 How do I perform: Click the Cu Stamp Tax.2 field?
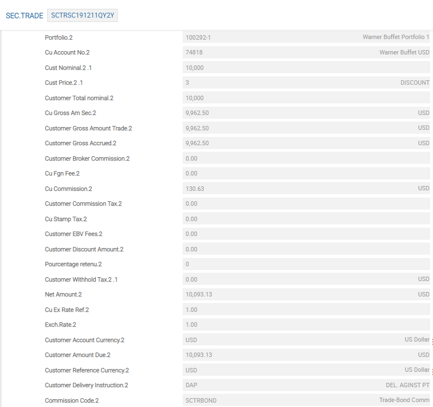click(x=306, y=219)
